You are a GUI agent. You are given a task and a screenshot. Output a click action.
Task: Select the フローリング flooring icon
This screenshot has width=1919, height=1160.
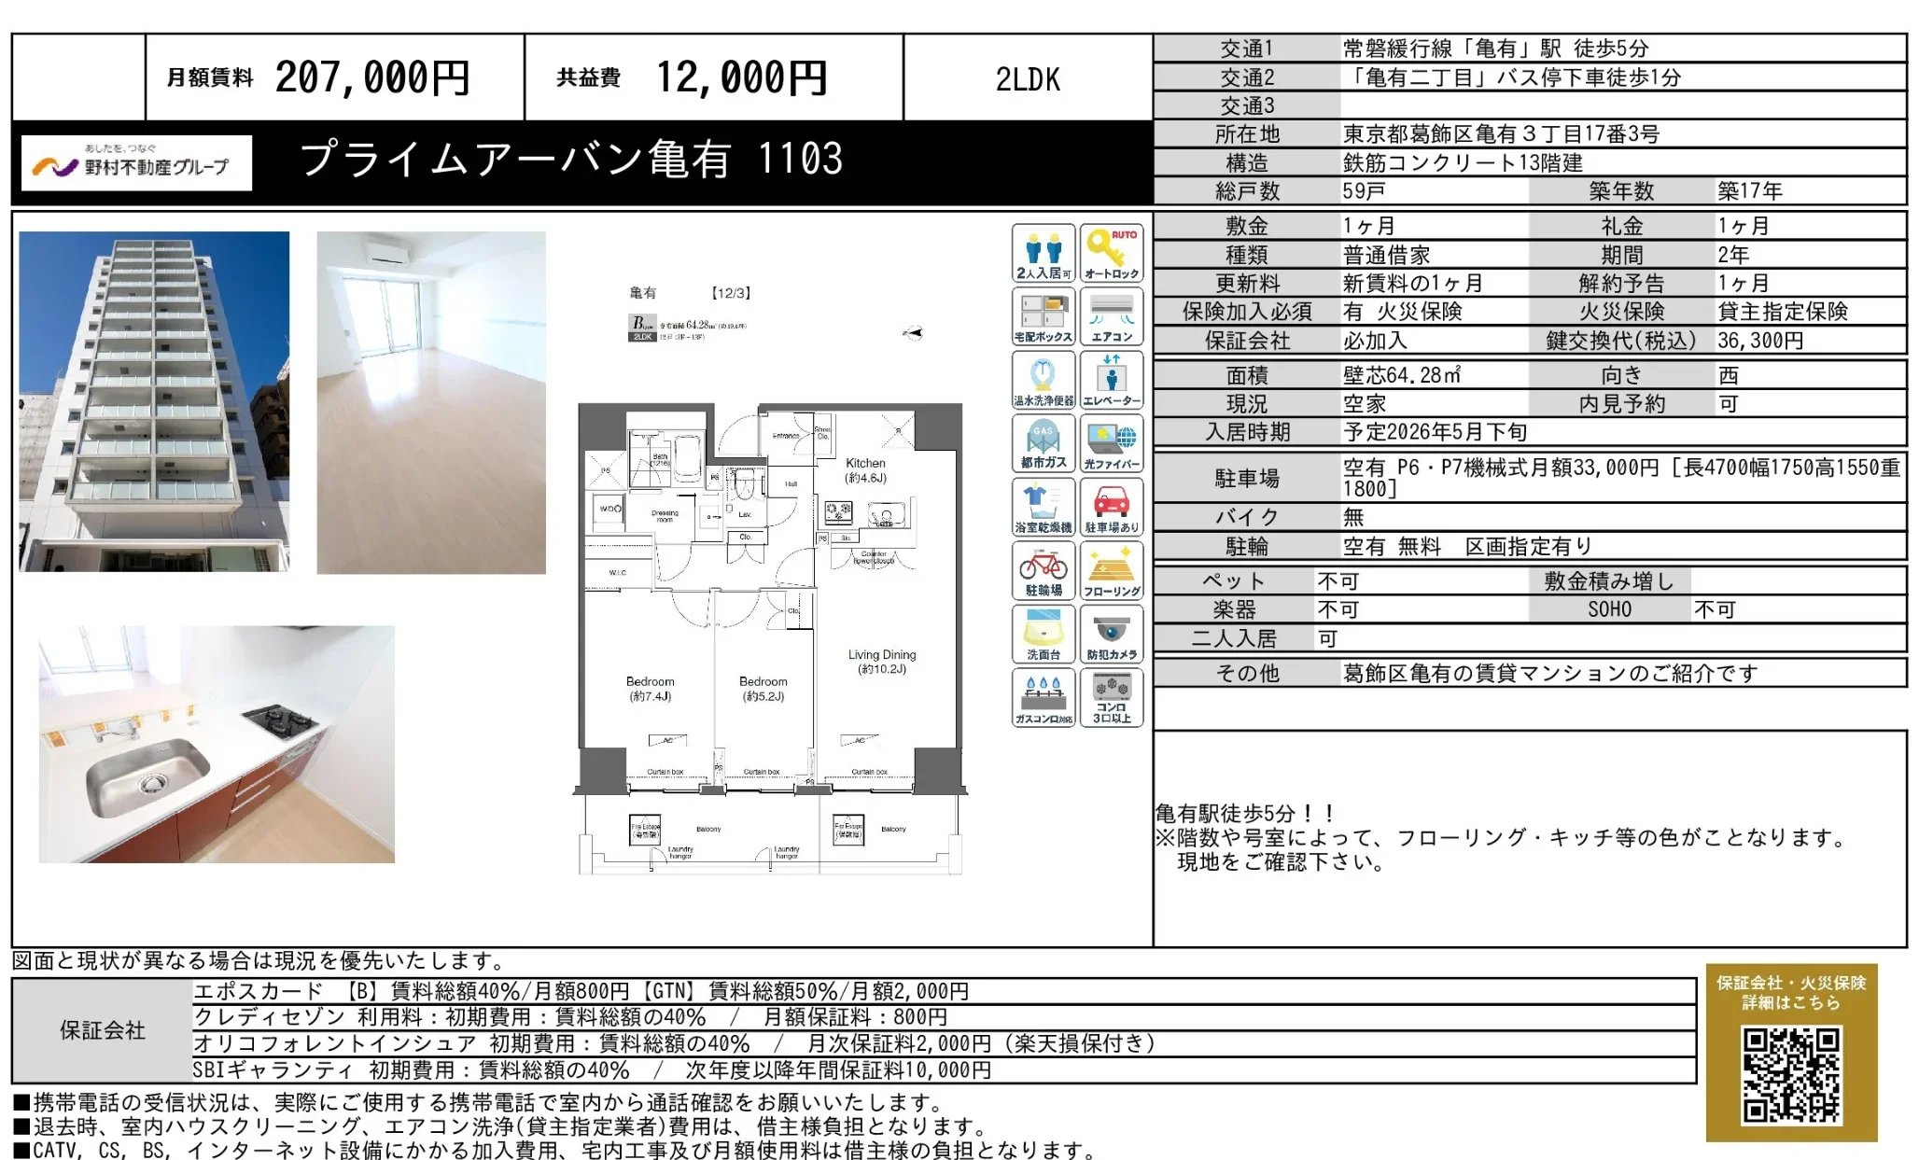1112,566
